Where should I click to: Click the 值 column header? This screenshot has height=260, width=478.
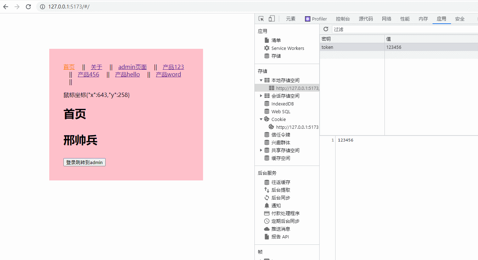coord(431,39)
